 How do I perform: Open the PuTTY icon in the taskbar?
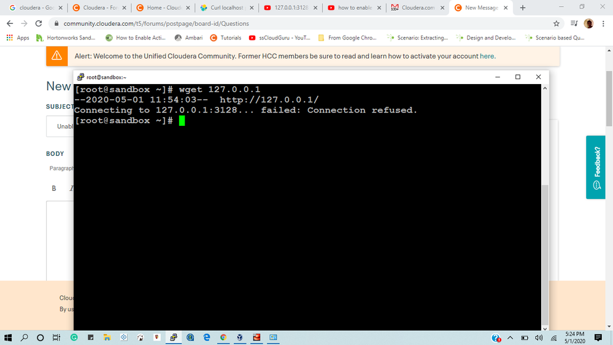click(x=173, y=337)
